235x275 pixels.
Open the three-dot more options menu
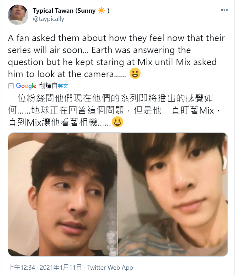[224, 10]
